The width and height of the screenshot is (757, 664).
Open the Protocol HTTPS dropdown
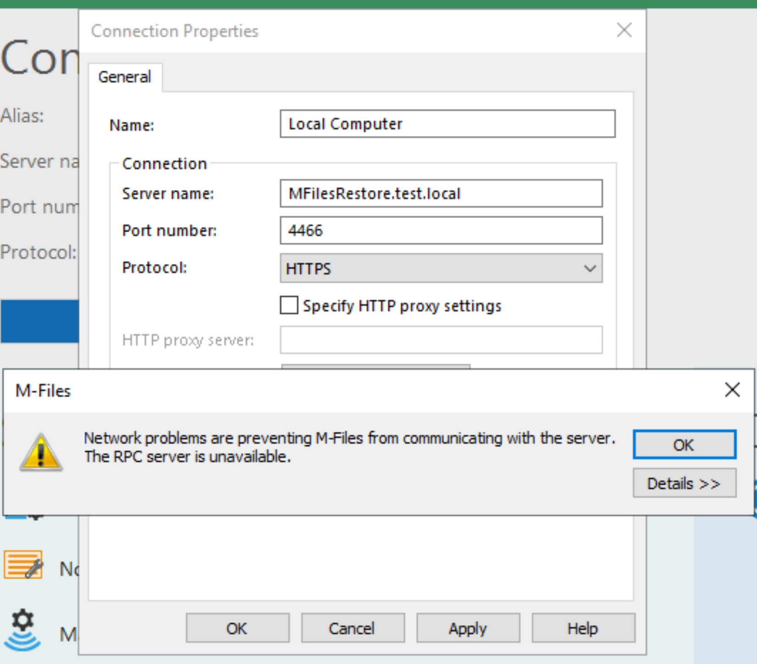[x=441, y=268]
